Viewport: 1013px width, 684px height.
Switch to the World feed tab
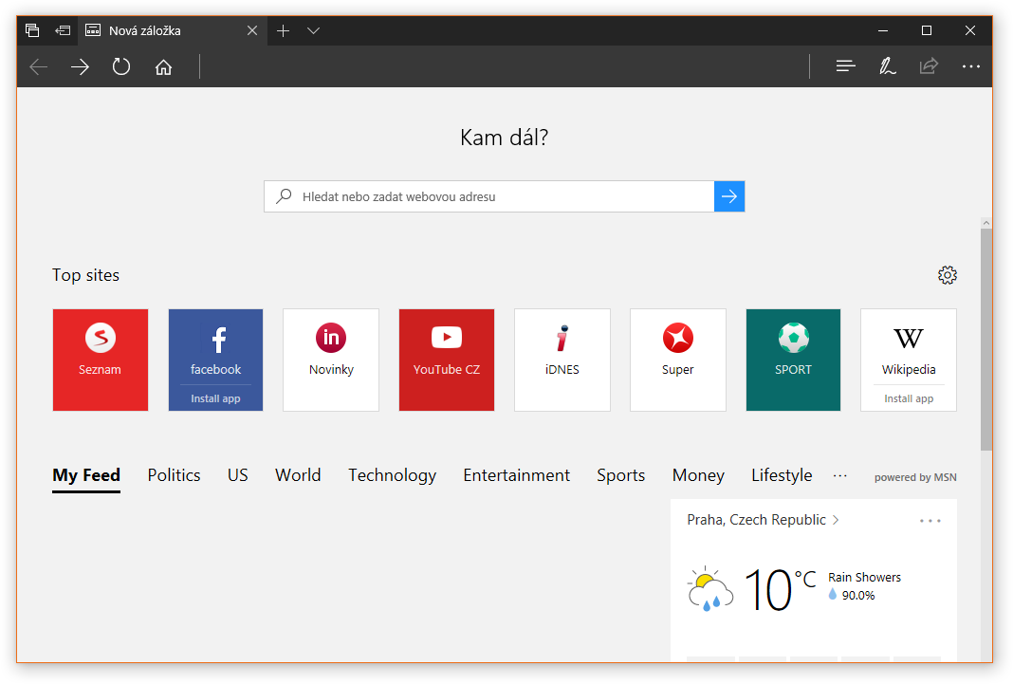click(298, 475)
